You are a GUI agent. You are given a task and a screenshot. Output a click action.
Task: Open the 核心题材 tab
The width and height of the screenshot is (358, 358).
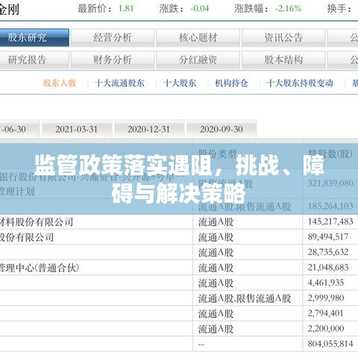tap(198, 37)
